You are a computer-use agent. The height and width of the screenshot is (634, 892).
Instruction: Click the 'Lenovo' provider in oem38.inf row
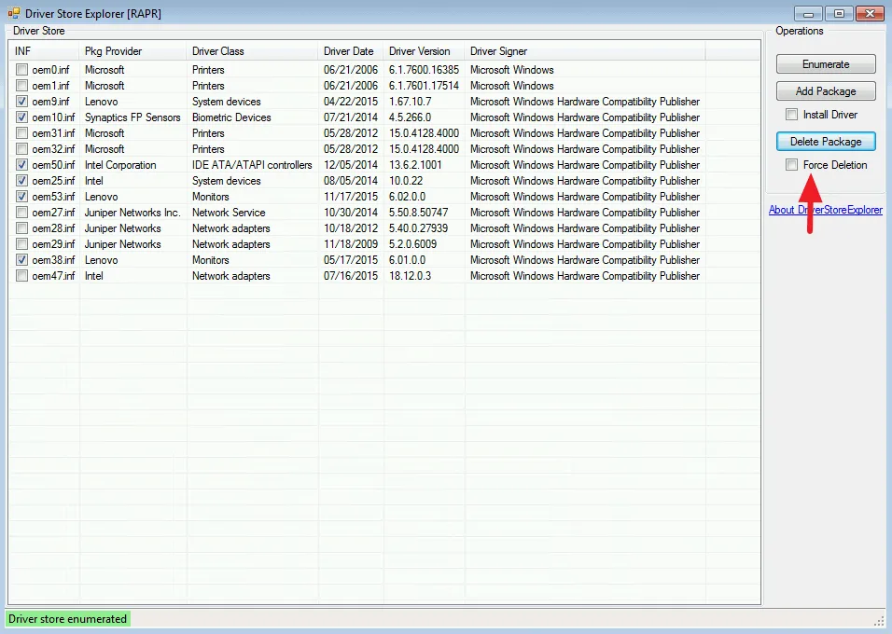[x=102, y=260]
